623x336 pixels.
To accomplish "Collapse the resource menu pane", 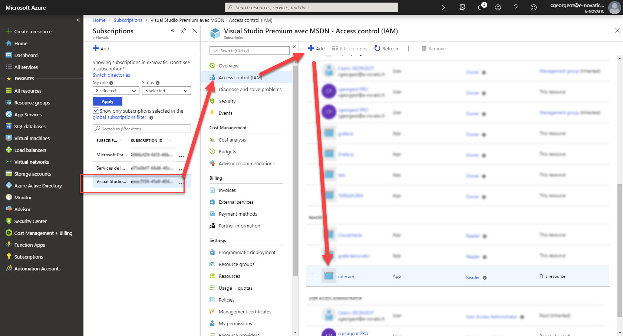I will (294, 47).
